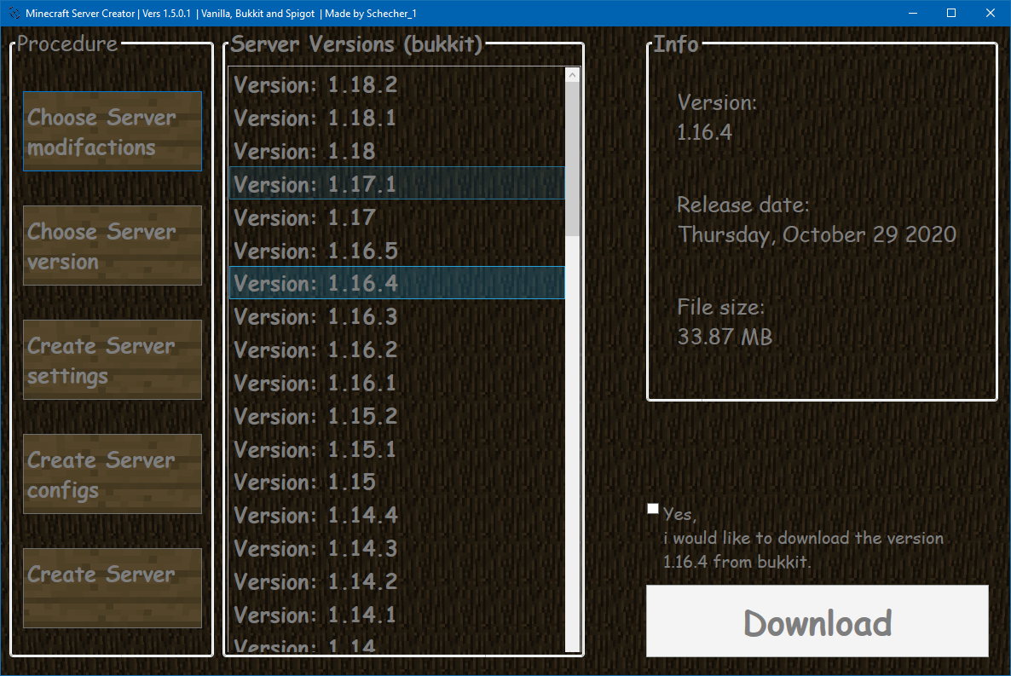Select Version: 1.16.2 in list
1011x676 pixels.
coord(397,350)
